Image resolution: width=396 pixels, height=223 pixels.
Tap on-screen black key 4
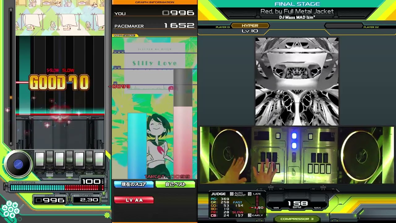pyautogui.click(x=69, y=158)
